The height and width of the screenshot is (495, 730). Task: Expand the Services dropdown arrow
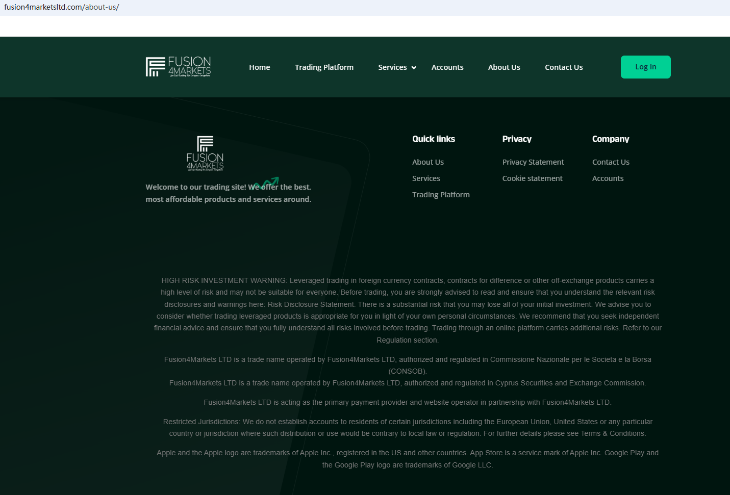point(414,68)
